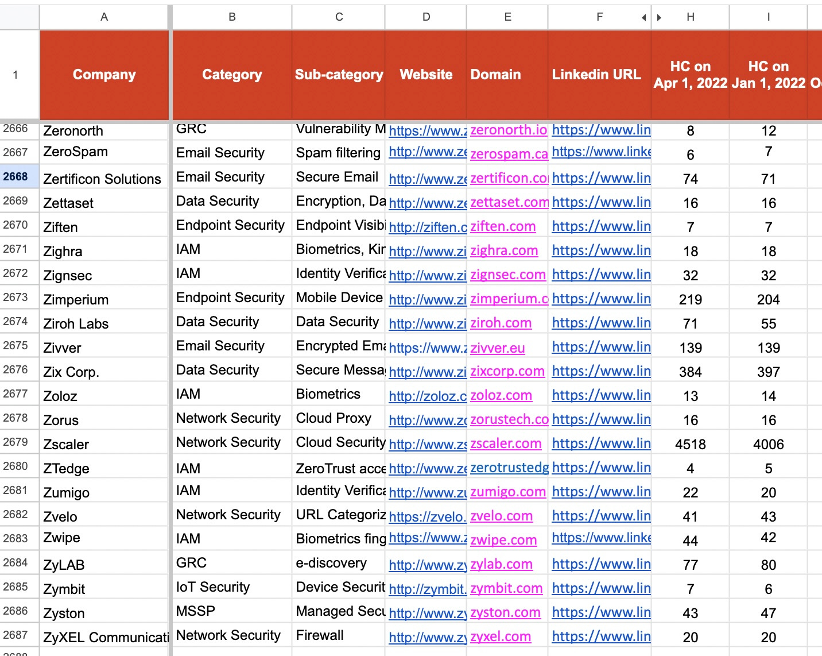Open the zixcorp.com domain link
The width and height of the screenshot is (822, 656).
point(507,371)
